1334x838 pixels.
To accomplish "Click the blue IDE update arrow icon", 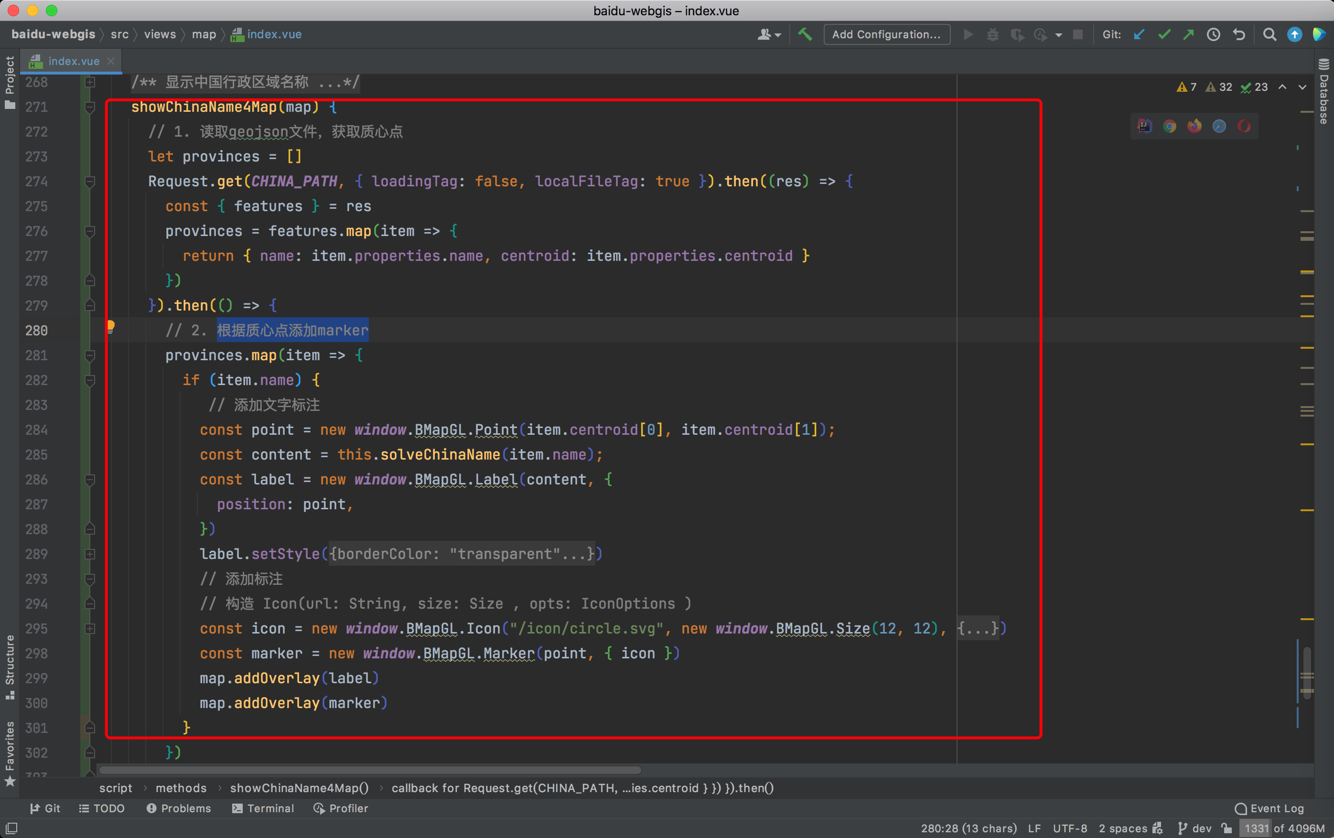I will click(x=1294, y=34).
